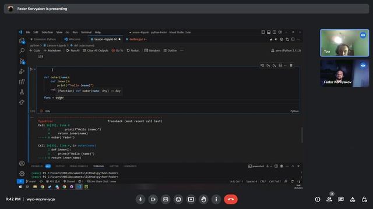The width and height of the screenshot is (373, 209).
Task: Delete the cell with the trash icon
Action: 291,66
